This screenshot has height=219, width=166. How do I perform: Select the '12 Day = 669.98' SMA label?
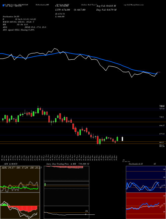point(14,6)
